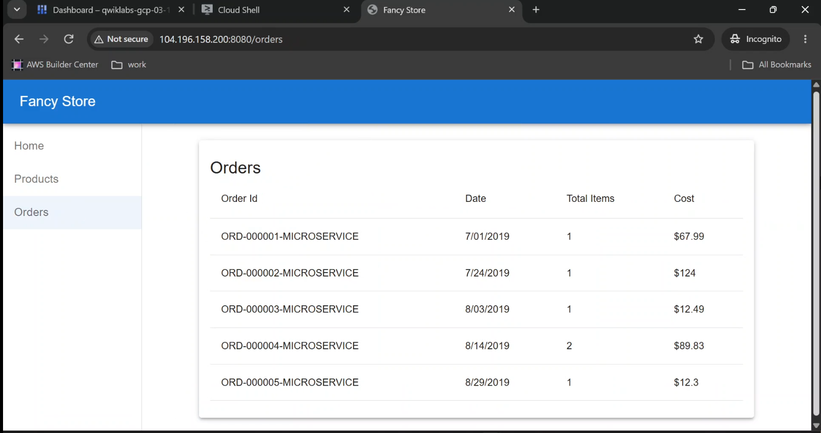Click the Date column header

475,198
